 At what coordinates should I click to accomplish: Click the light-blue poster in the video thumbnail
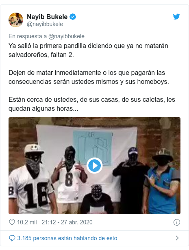pos(93,148)
